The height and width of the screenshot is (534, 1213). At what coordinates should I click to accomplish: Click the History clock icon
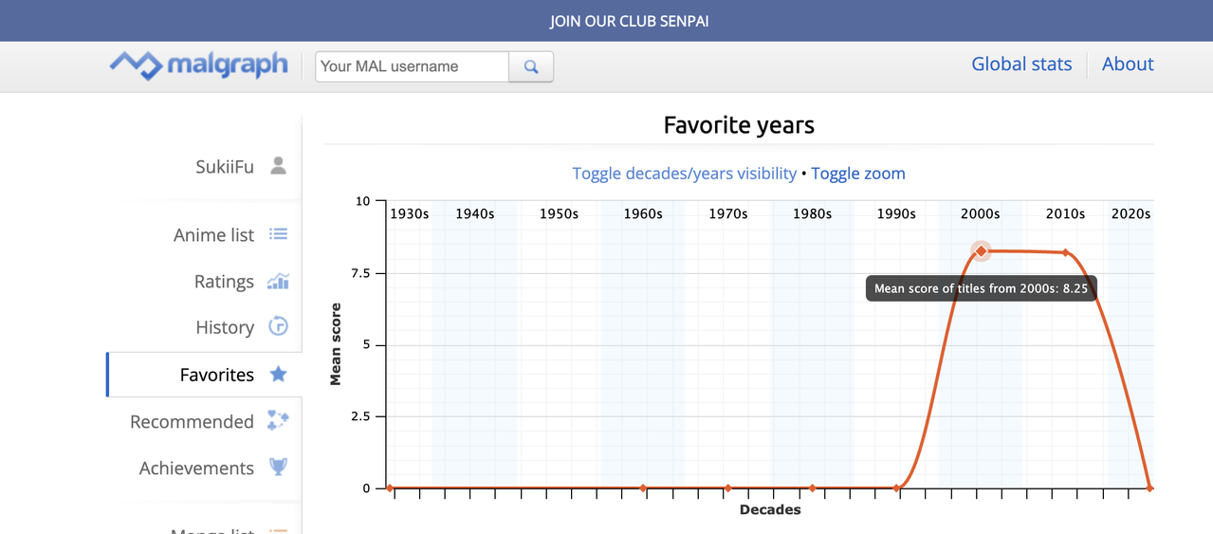click(x=278, y=326)
